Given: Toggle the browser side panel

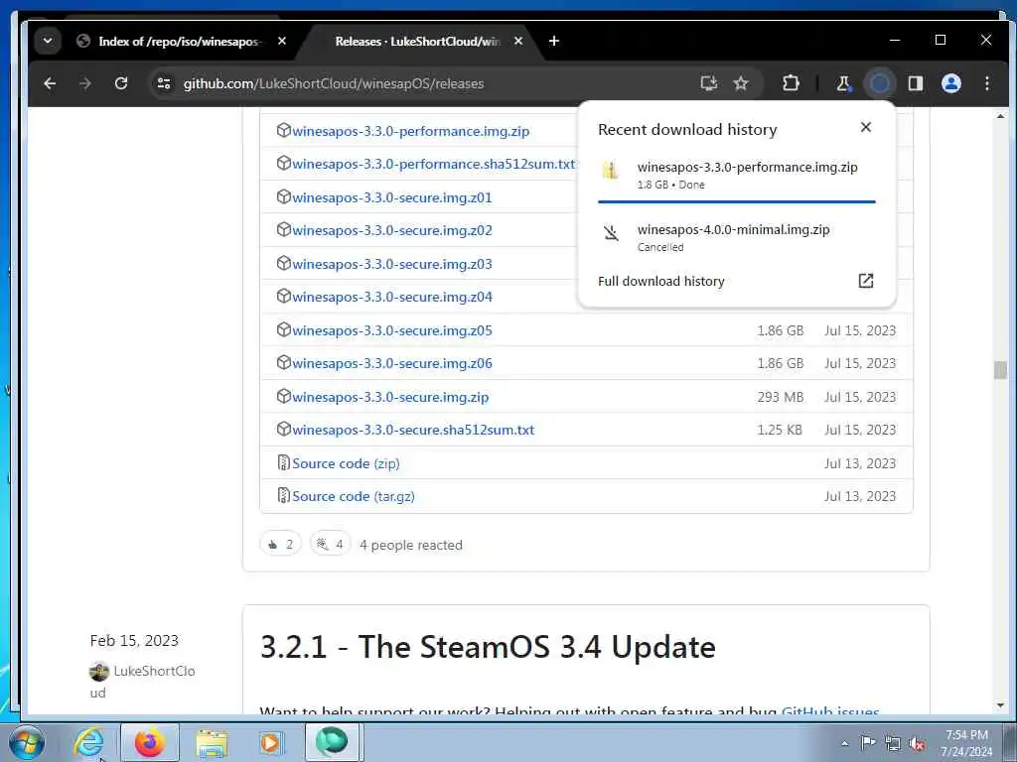Looking at the screenshot, I should (915, 83).
